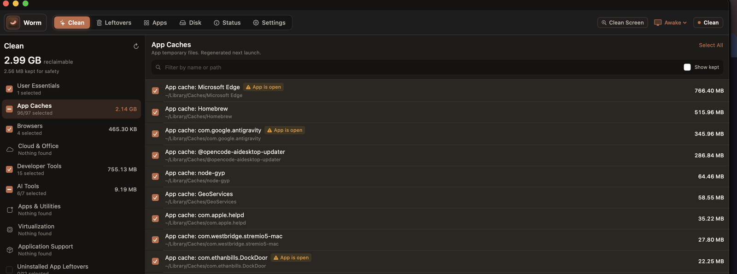Open the Settings tab
The image size is (737, 274).
pos(269,23)
